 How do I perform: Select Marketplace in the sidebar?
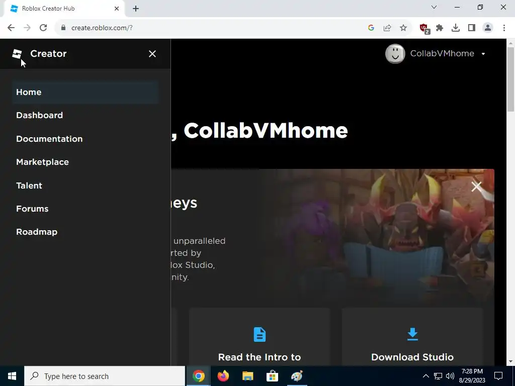42,162
